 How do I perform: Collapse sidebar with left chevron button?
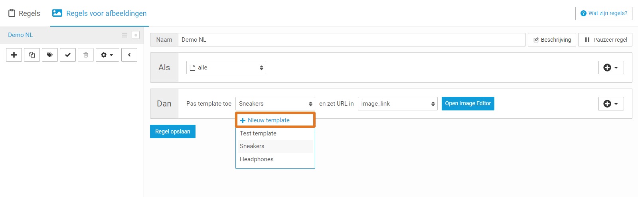pos(129,55)
